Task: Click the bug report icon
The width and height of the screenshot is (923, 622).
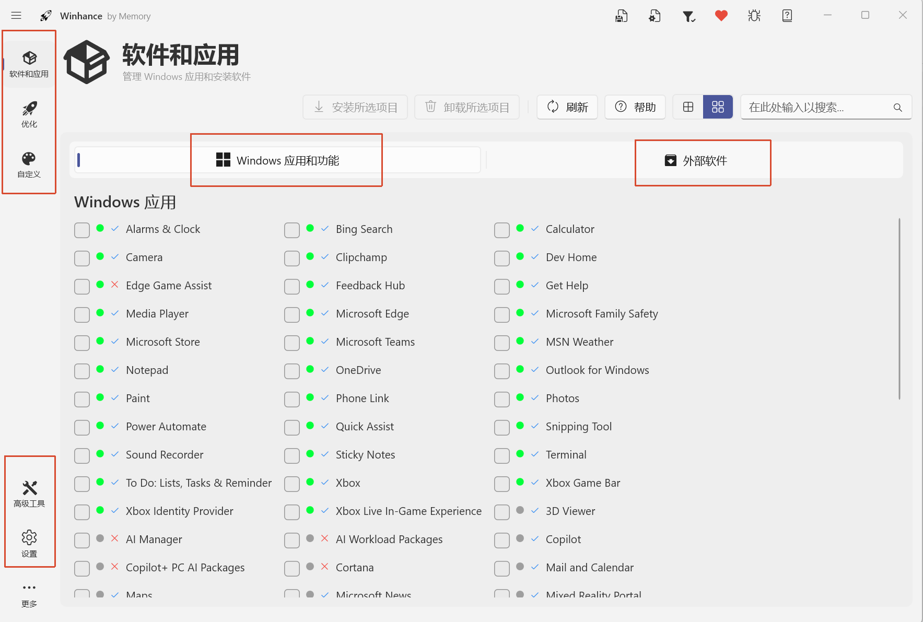Action: (x=754, y=16)
